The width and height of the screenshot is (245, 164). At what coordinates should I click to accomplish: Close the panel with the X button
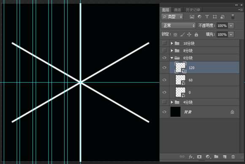(242, 5)
